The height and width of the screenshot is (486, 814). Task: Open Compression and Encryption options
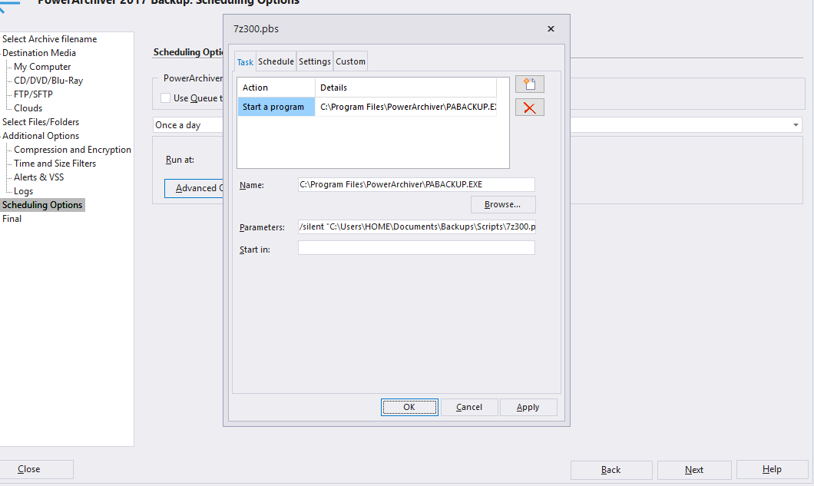tap(72, 150)
